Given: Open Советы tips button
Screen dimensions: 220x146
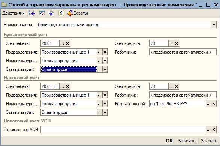Looking at the screenshot, I should pyautogui.click(x=77, y=13).
